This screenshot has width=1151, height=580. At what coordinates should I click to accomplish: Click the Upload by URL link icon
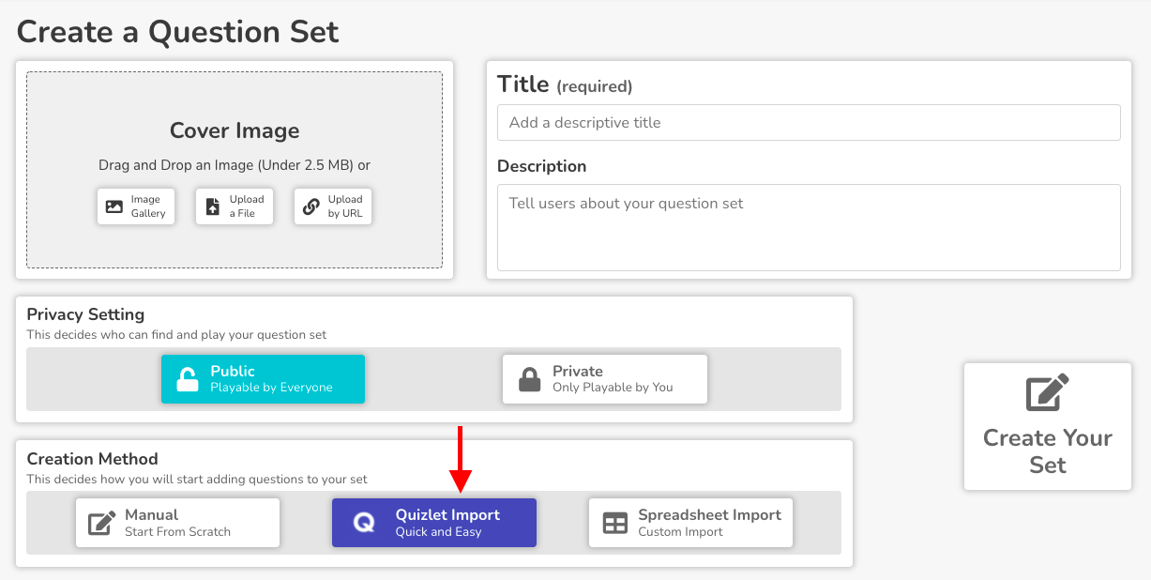pyautogui.click(x=311, y=206)
